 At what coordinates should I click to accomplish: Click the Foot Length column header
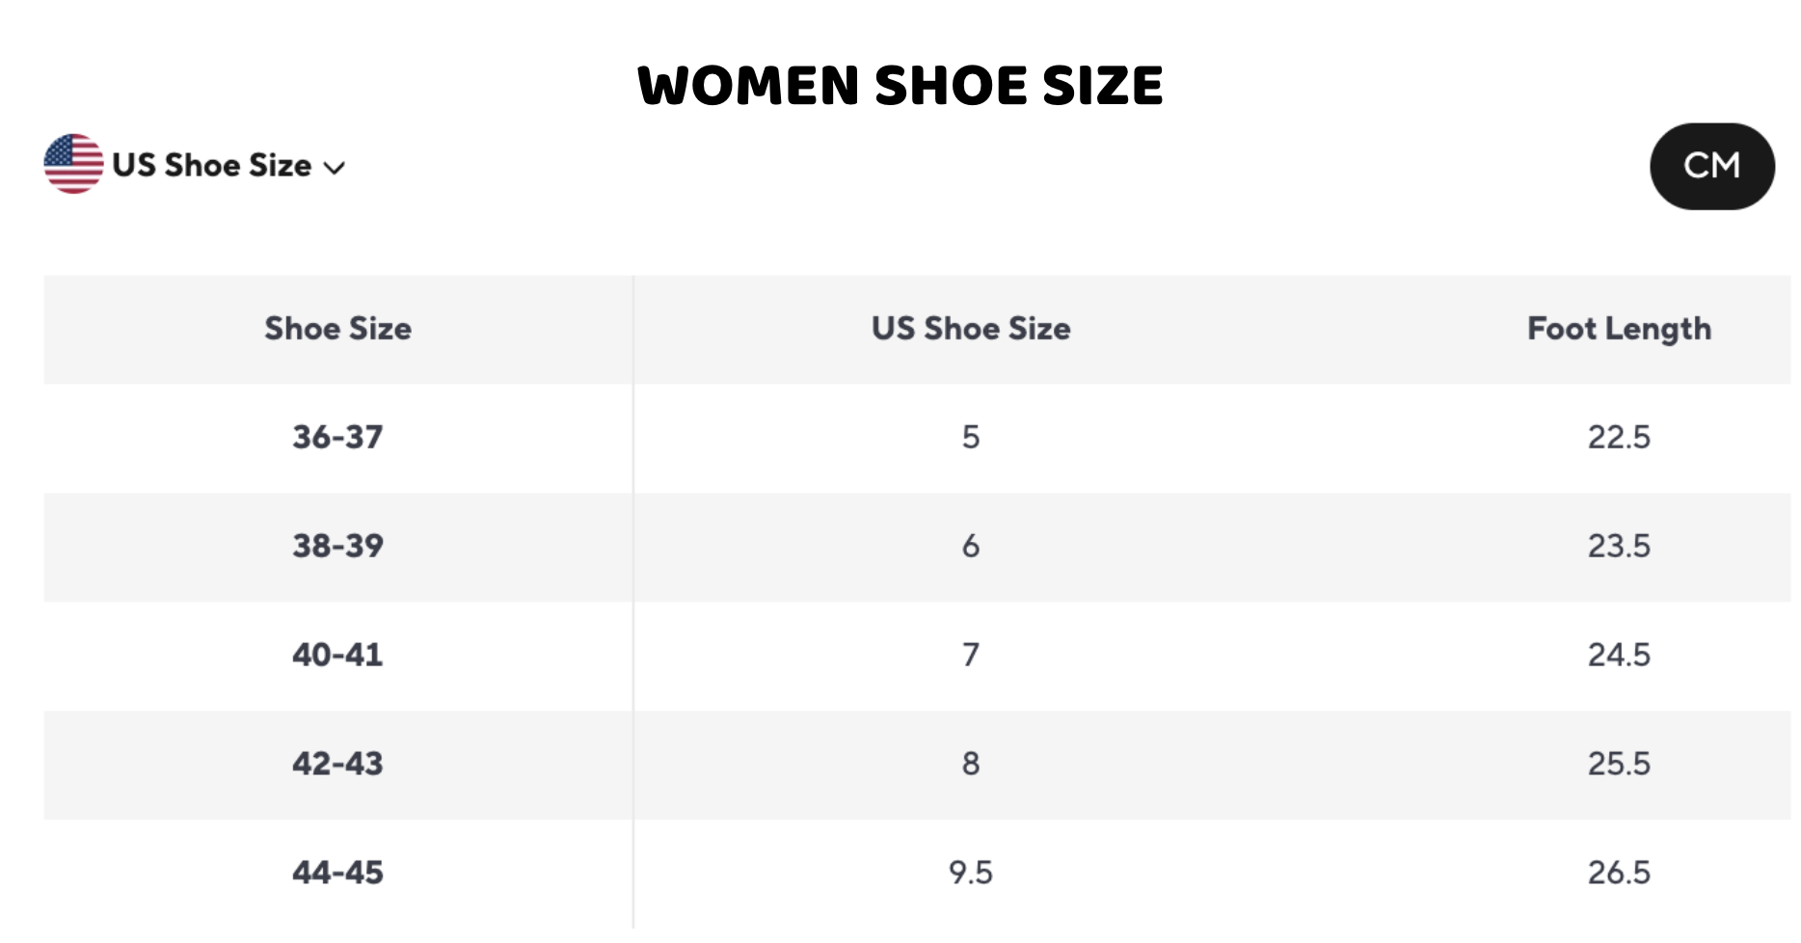point(1618,329)
